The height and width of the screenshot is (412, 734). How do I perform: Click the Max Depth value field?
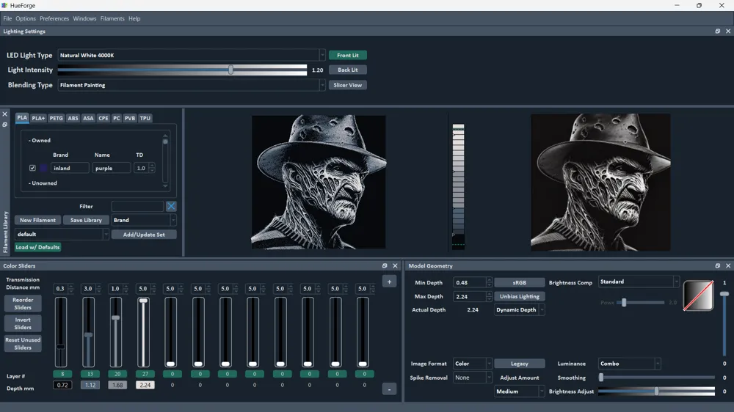(470, 296)
